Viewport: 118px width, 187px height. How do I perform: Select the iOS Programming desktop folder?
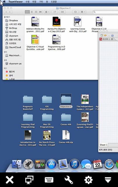(x=47, y=103)
